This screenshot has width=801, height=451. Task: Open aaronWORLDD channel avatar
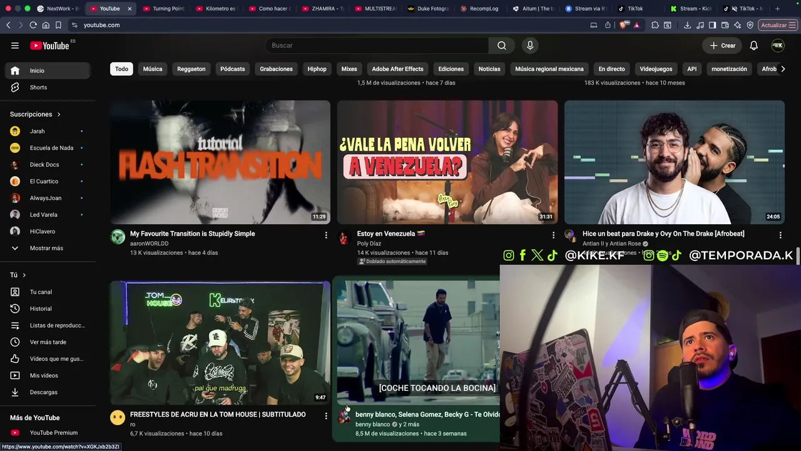tap(118, 237)
